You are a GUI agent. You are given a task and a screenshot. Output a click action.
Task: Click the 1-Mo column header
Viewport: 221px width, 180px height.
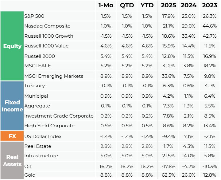[106, 6]
